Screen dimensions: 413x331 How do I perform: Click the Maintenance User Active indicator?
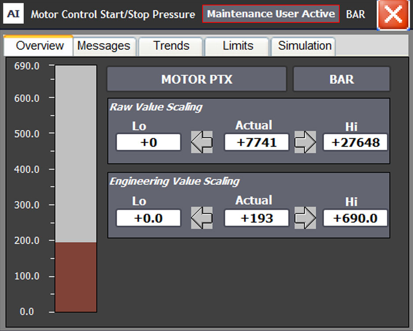point(271,14)
